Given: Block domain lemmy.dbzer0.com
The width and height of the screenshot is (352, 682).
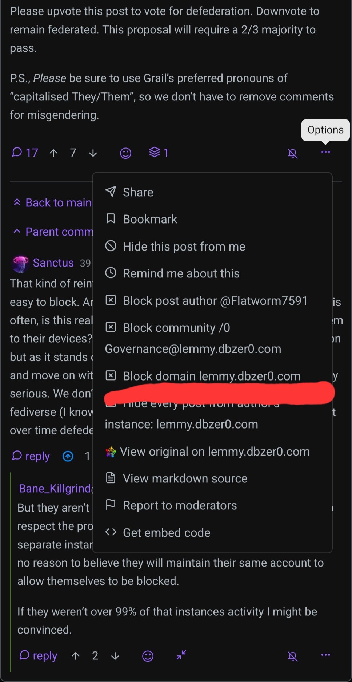Looking at the screenshot, I should point(211,376).
